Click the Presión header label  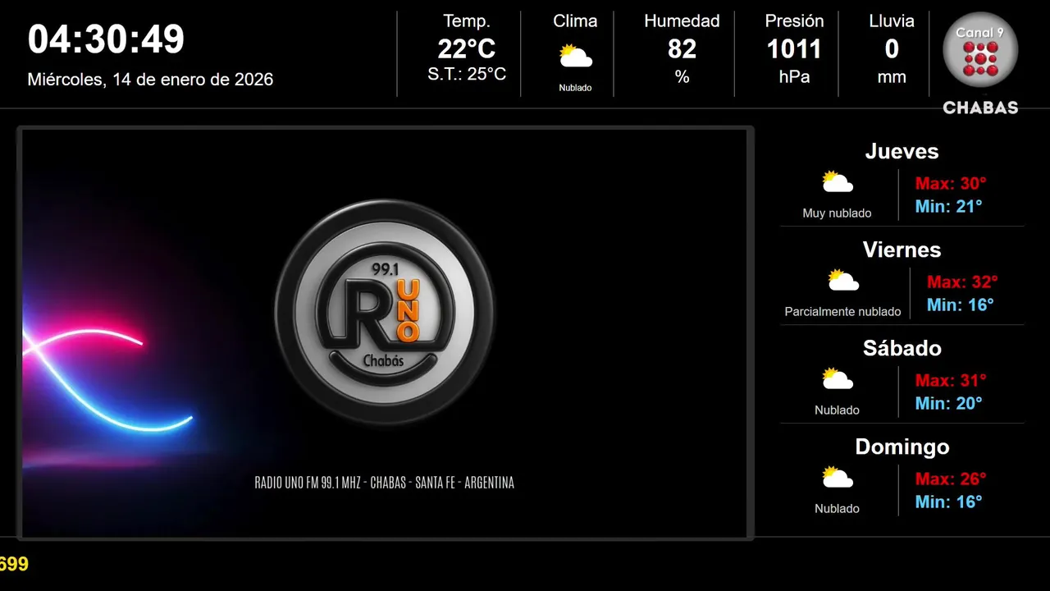click(794, 21)
